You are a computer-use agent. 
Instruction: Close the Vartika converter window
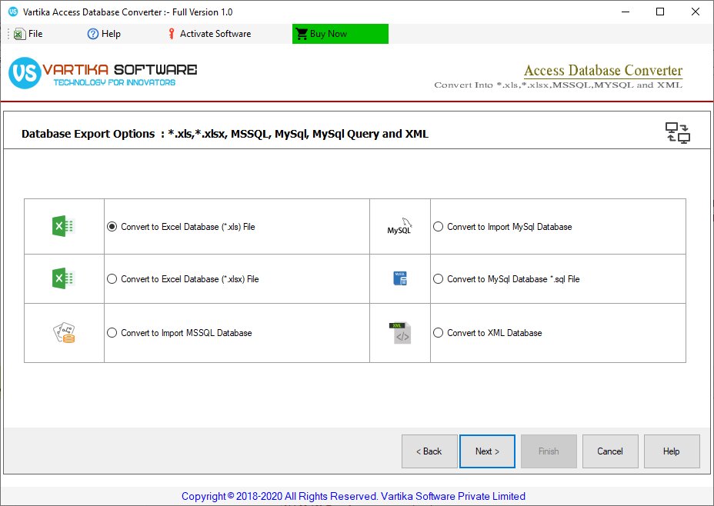[x=696, y=12]
